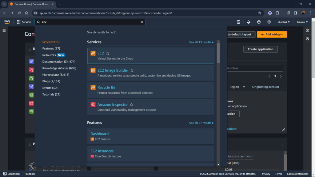Open the help question mark icon
The image size is (315, 177).
point(259,22)
